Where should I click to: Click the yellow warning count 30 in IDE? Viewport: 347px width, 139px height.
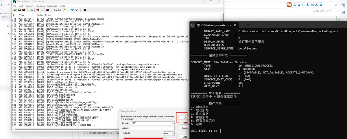tap(316, 11)
